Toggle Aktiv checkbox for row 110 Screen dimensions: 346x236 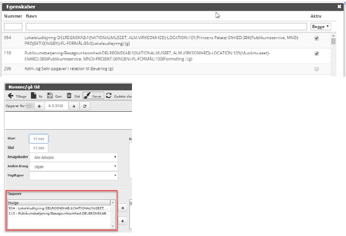pyautogui.click(x=316, y=53)
